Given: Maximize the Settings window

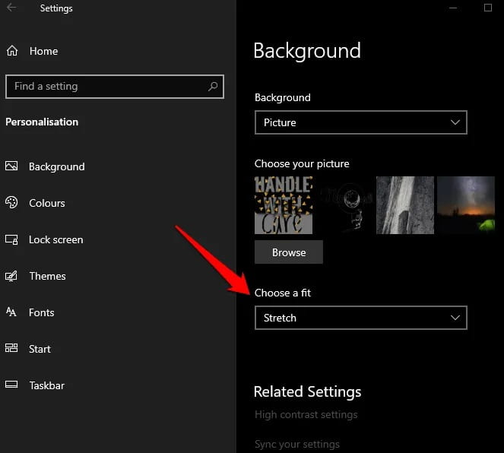Looking at the screenshot, I should click(487, 8).
